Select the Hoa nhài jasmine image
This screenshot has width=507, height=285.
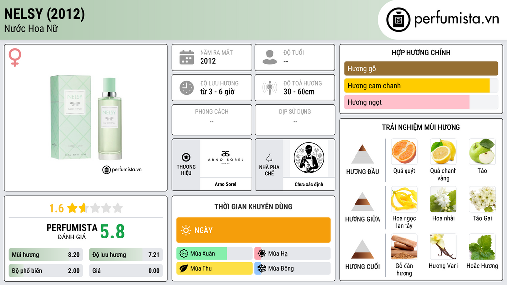pyautogui.click(x=443, y=199)
